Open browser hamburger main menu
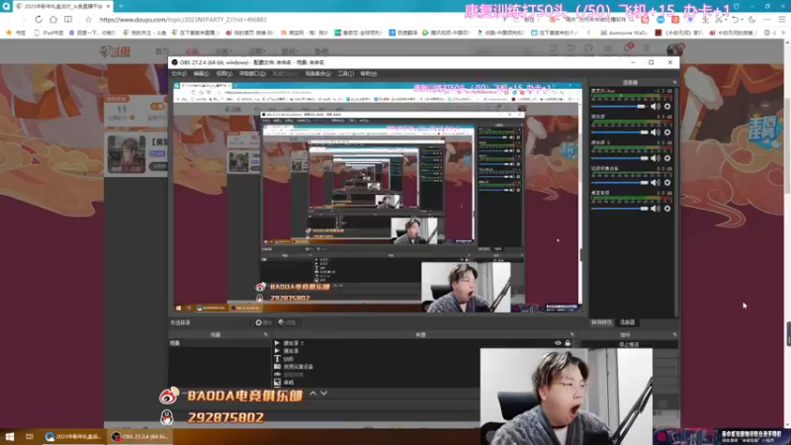 (781, 19)
